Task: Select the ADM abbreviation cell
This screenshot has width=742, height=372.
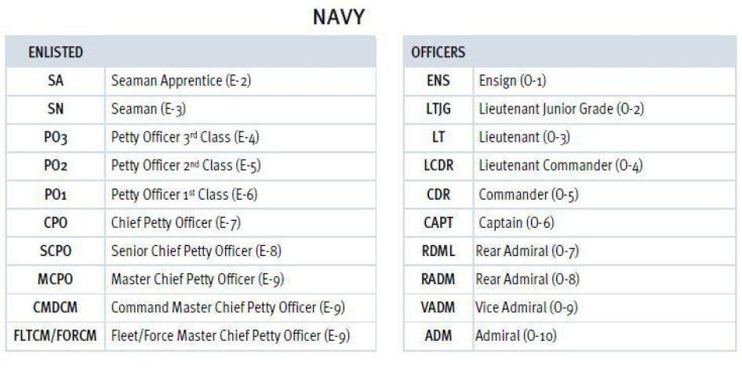Action: (x=438, y=337)
